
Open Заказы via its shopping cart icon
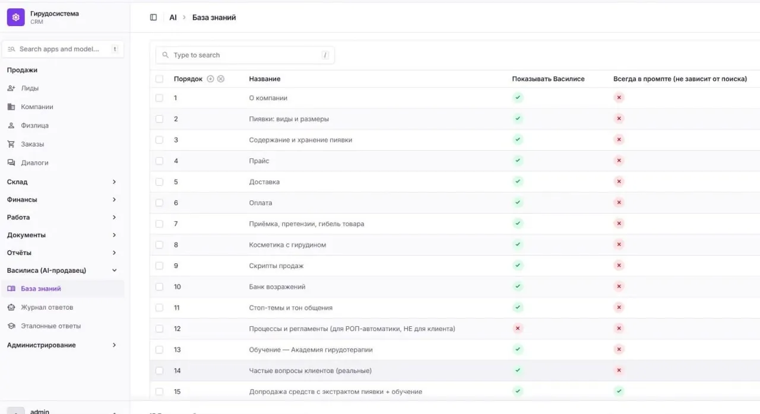pos(11,144)
